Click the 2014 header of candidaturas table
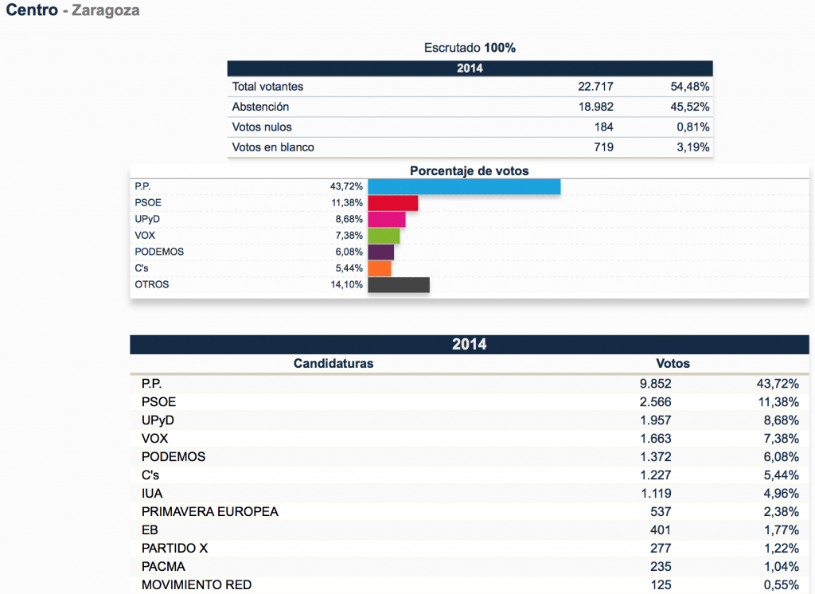The width and height of the screenshot is (815, 594). tap(470, 345)
